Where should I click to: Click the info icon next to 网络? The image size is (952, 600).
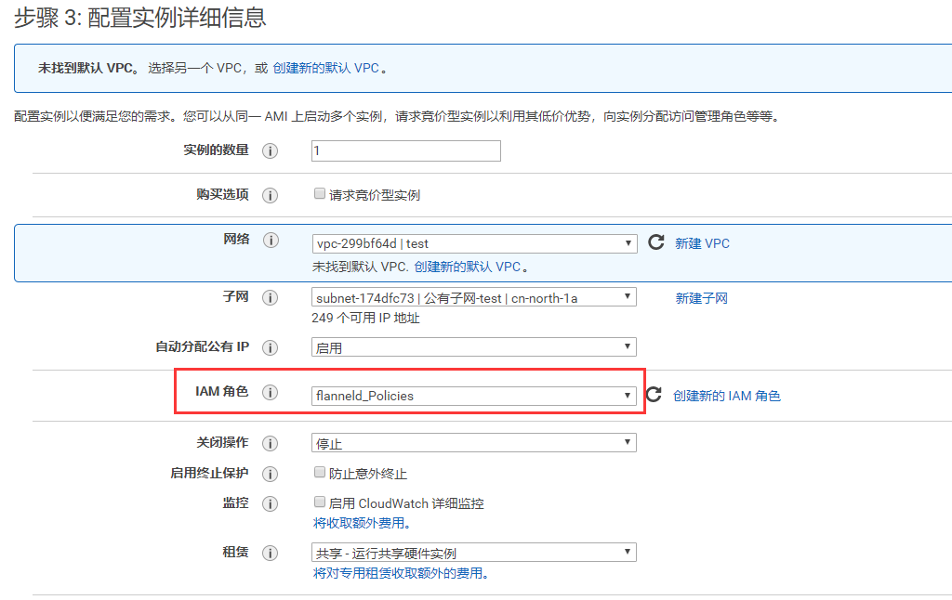(x=271, y=241)
